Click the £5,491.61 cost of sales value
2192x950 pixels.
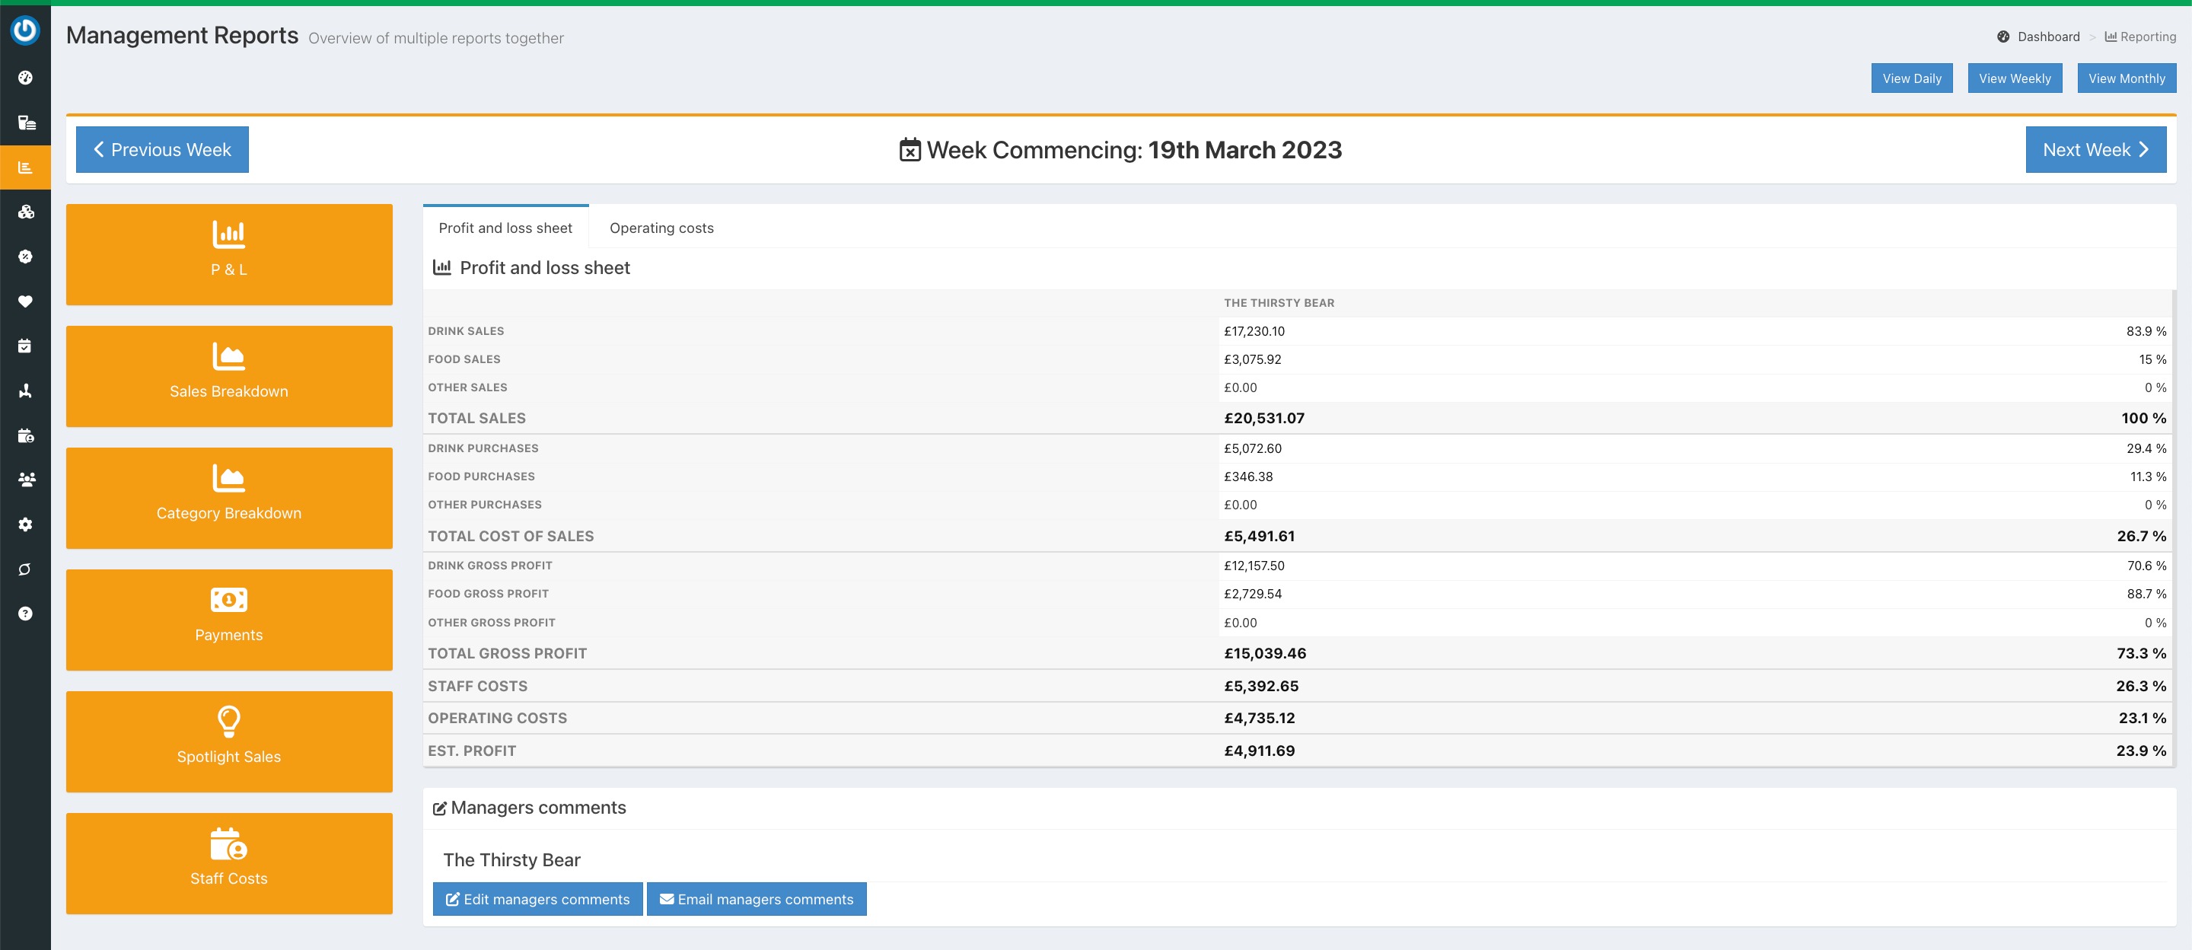tap(1260, 537)
